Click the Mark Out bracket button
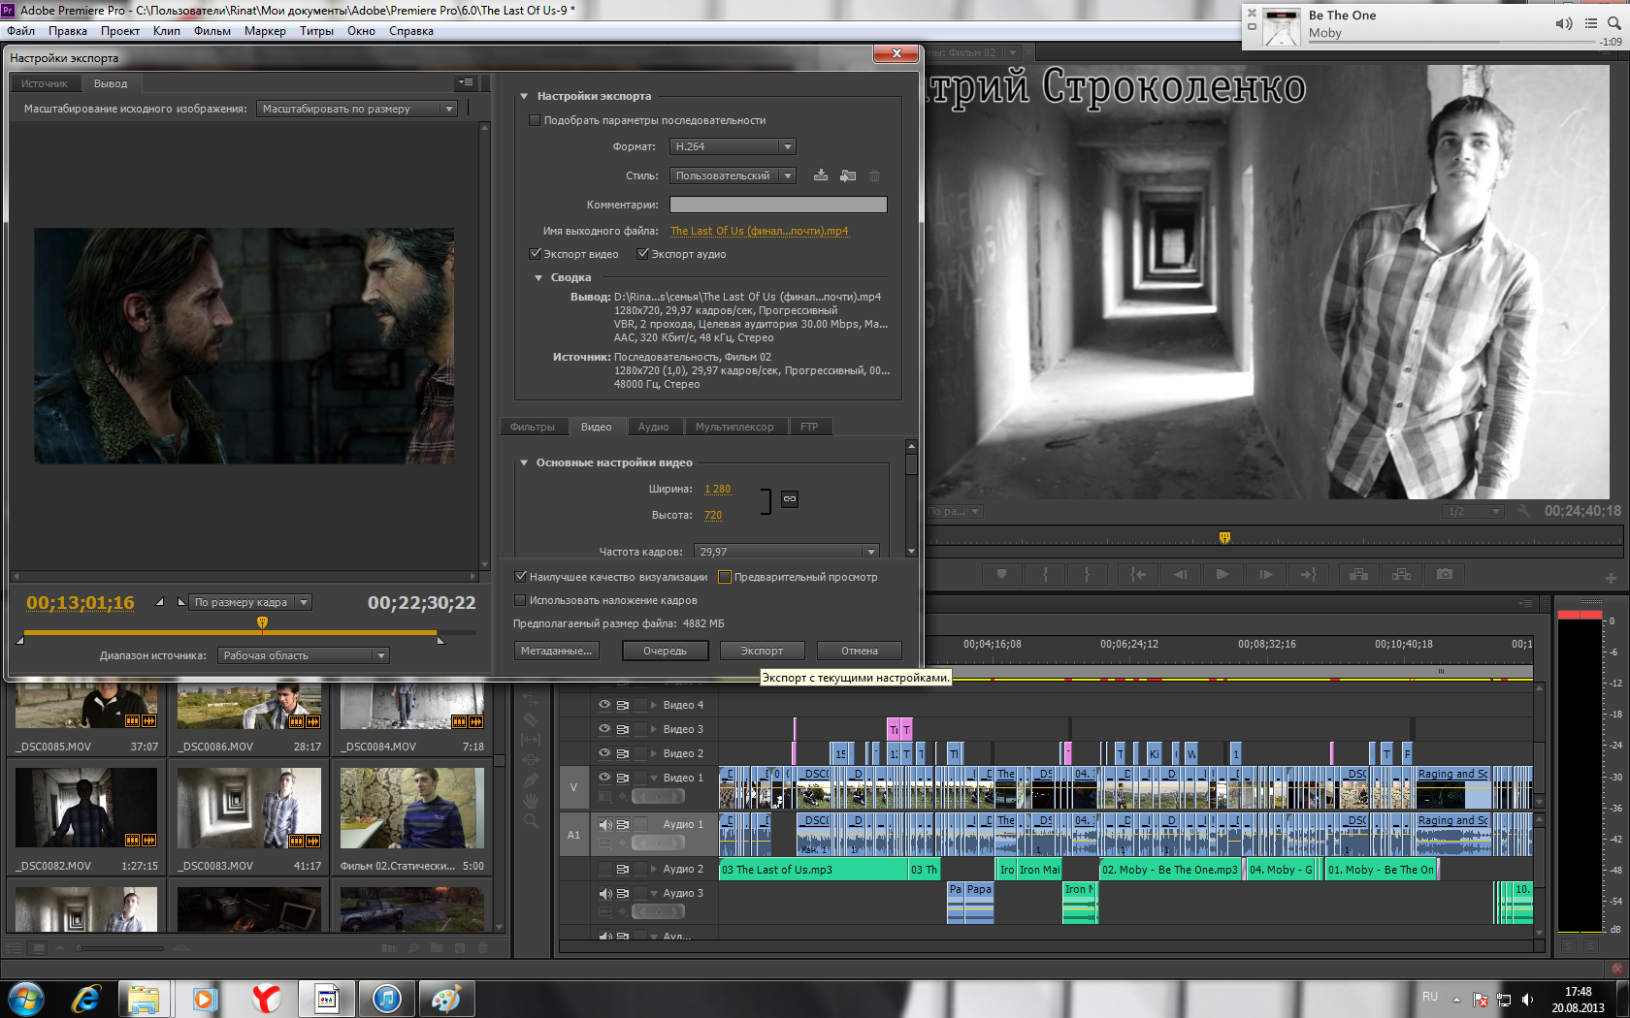 pyautogui.click(x=1087, y=574)
